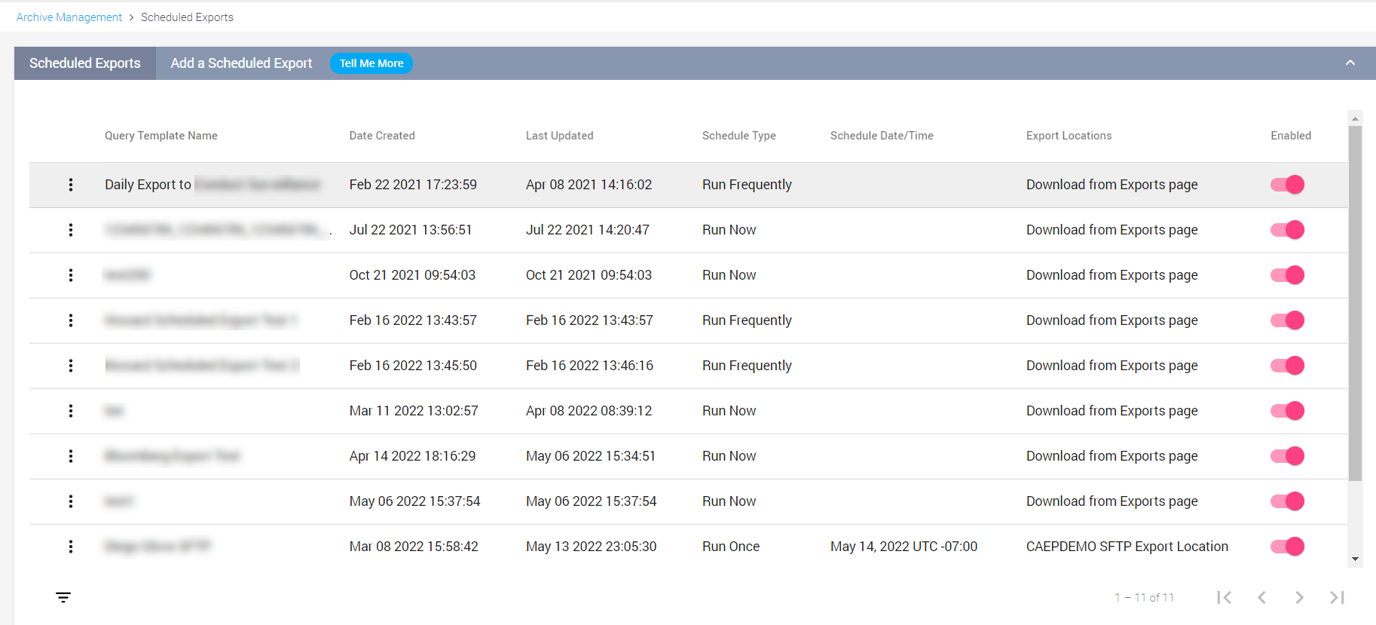Image resolution: width=1376 pixels, height=625 pixels.
Task: Select 'CAEPDEMO SFTP Export Location' cell
Action: (1127, 547)
